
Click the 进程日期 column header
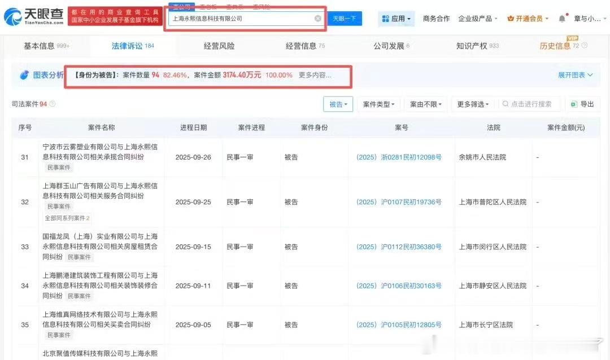(193, 128)
